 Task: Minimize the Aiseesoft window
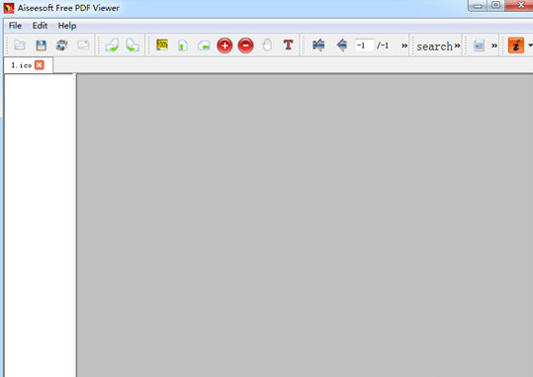478,6
